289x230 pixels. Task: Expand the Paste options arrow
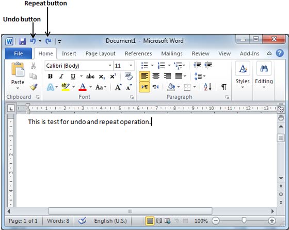click(18, 88)
